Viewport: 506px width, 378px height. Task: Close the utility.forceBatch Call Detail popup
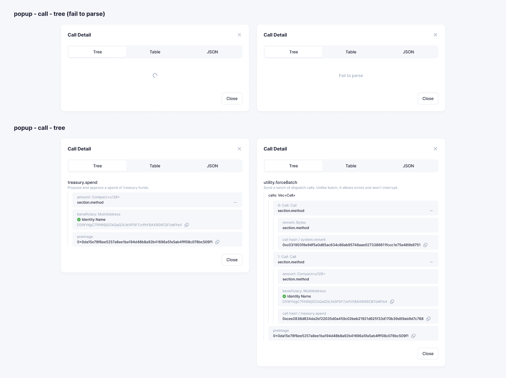pos(428,353)
